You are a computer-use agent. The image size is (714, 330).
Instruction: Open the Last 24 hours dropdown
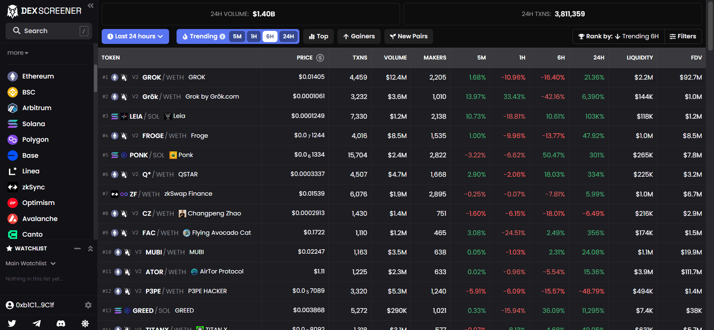[x=135, y=36]
